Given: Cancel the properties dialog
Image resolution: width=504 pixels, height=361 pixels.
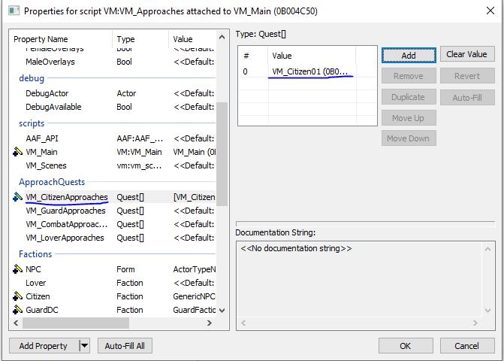Looking at the screenshot, I should tap(467, 346).
